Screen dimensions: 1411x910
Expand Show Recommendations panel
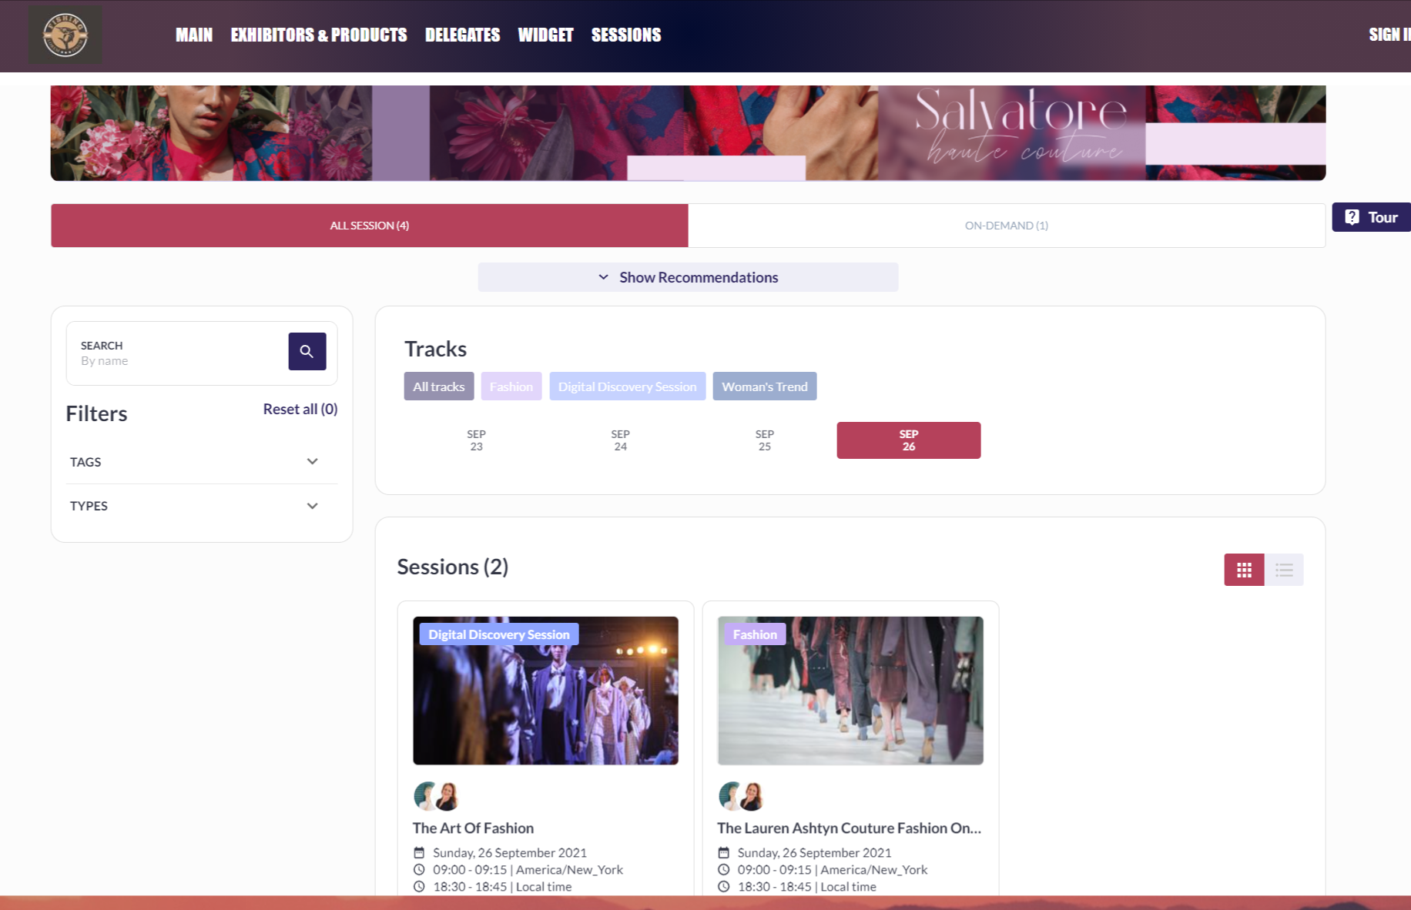688,277
